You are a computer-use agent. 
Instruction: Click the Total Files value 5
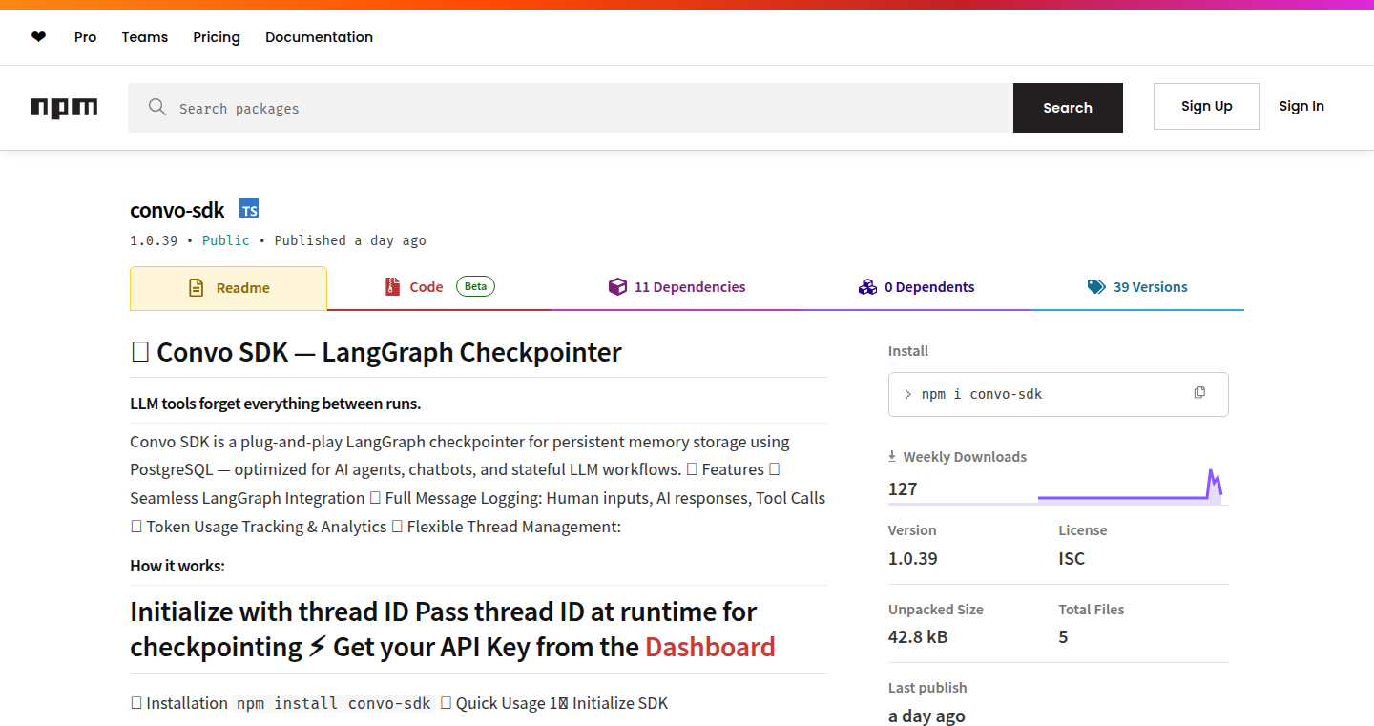[1063, 637]
